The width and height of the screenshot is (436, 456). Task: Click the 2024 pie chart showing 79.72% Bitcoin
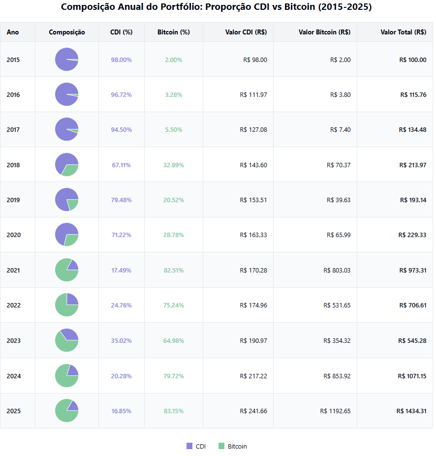[x=66, y=375]
